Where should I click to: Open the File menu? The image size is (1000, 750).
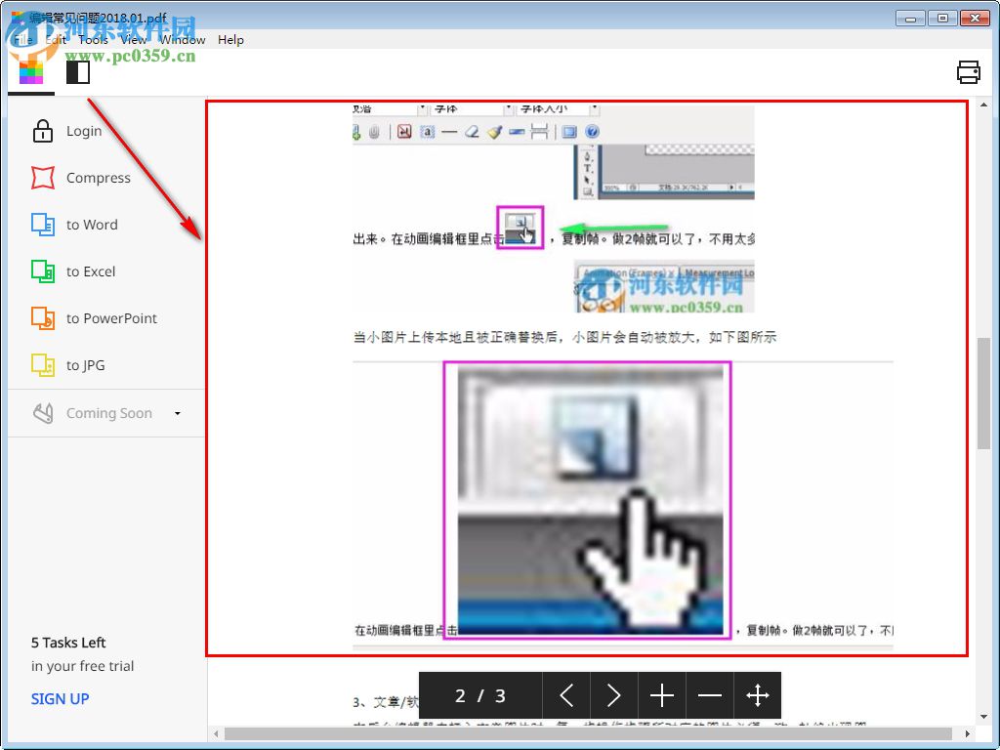coord(22,40)
